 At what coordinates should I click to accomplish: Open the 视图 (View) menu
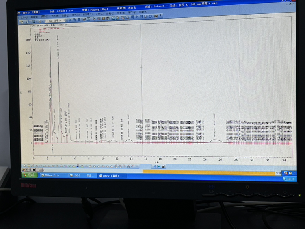pyautogui.click(x=45, y=17)
